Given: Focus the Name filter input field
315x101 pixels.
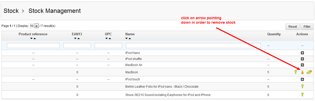Looking at the screenshot, I should pos(193,46).
